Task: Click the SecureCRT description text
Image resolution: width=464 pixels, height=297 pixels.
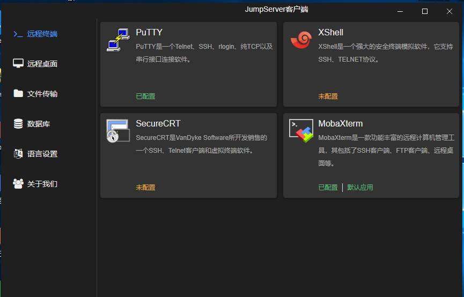Action: pyautogui.click(x=202, y=144)
